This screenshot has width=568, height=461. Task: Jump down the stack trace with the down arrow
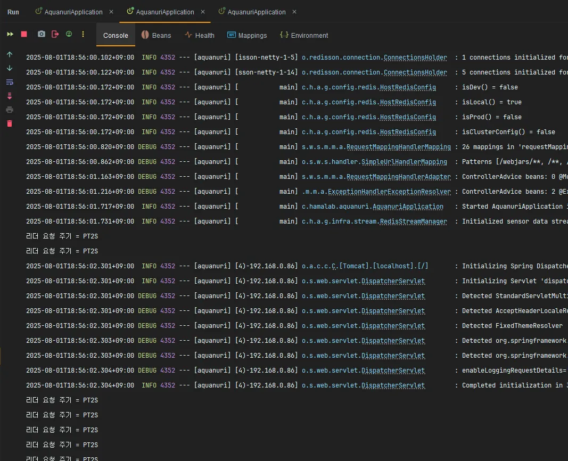coord(10,68)
